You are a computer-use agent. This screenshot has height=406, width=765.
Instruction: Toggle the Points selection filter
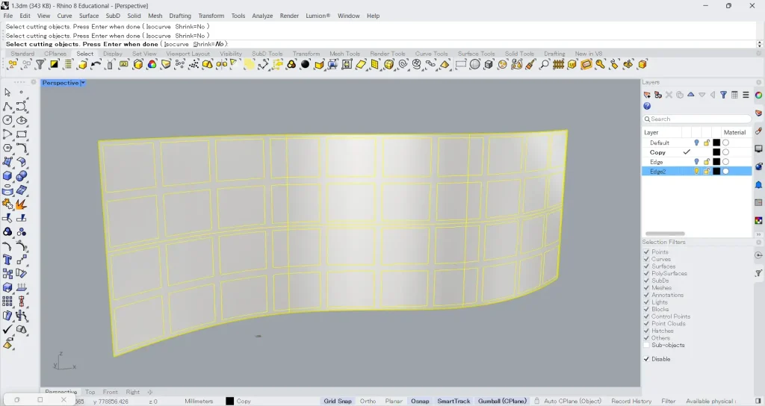(646, 252)
